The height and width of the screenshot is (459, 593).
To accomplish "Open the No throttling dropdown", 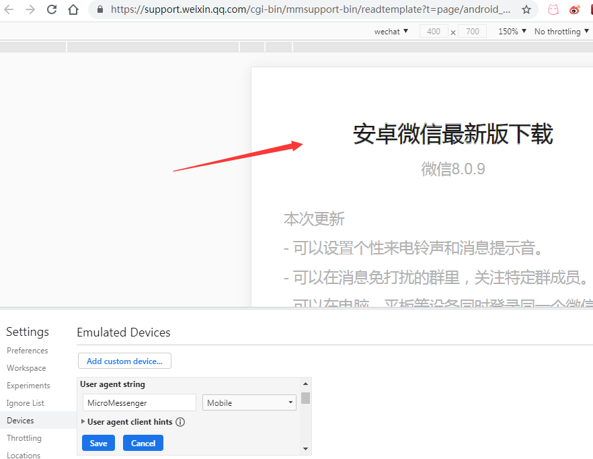I will tap(561, 32).
